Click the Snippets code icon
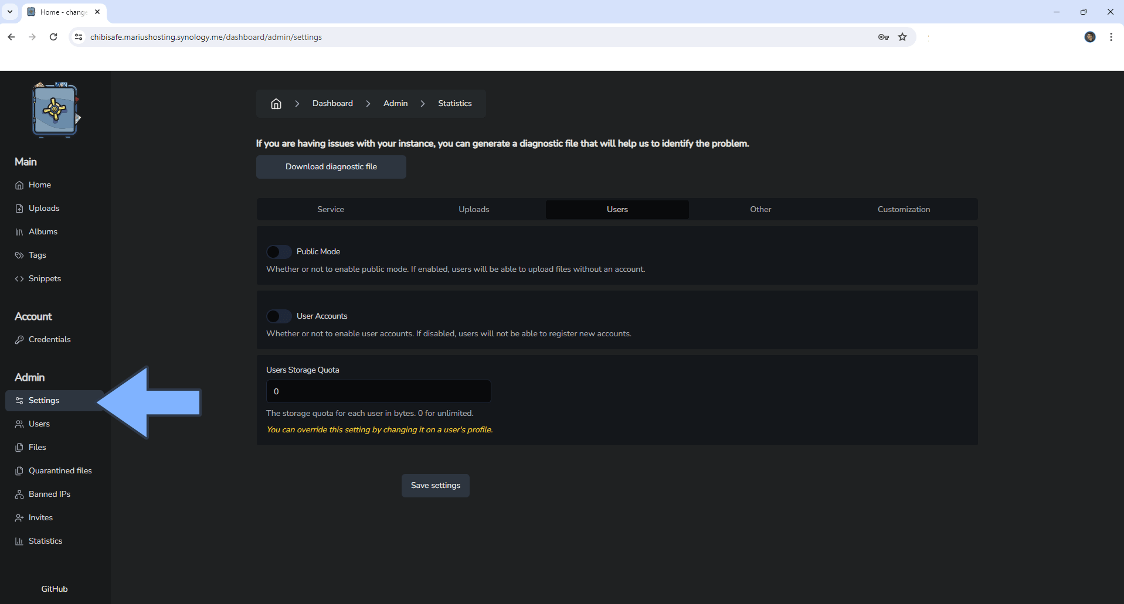The image size is (1124, 604). [x=19, y=278]
